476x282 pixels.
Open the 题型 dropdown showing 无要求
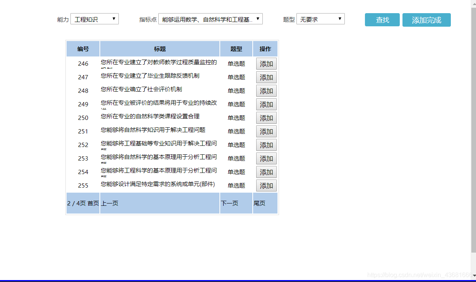coord(320,19)
